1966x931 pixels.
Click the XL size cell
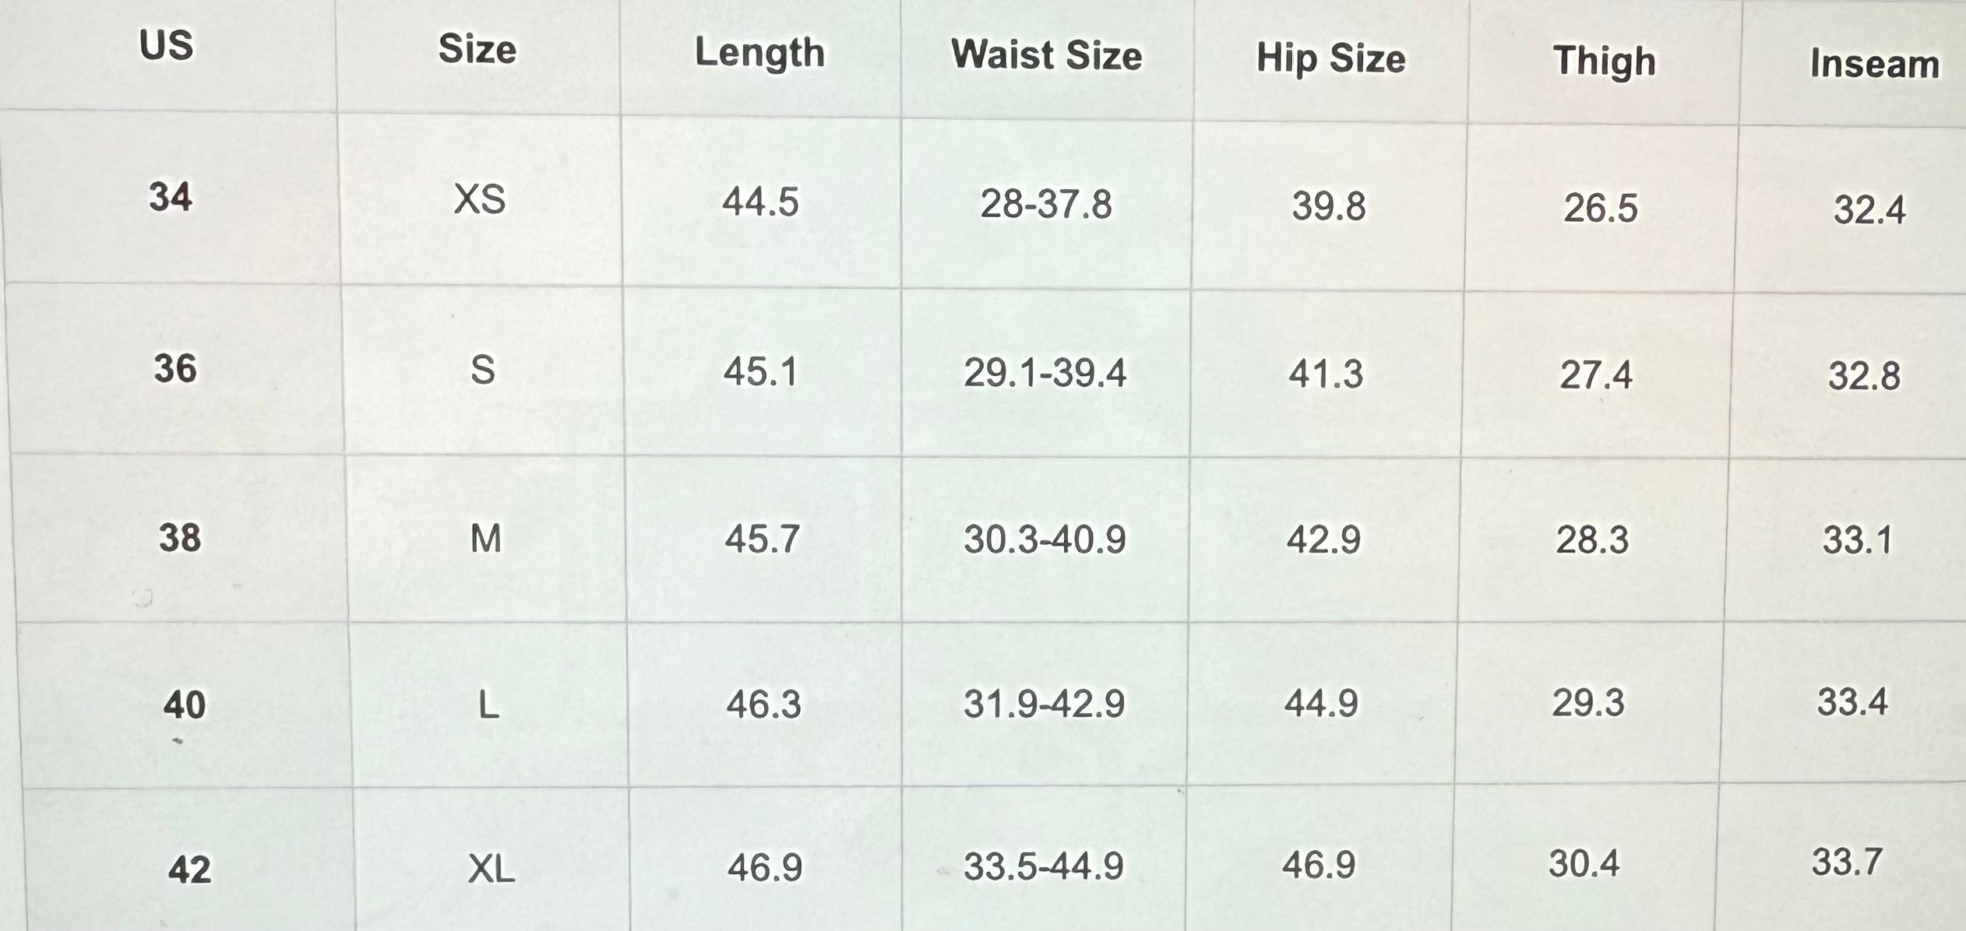[x=491, y=868]
